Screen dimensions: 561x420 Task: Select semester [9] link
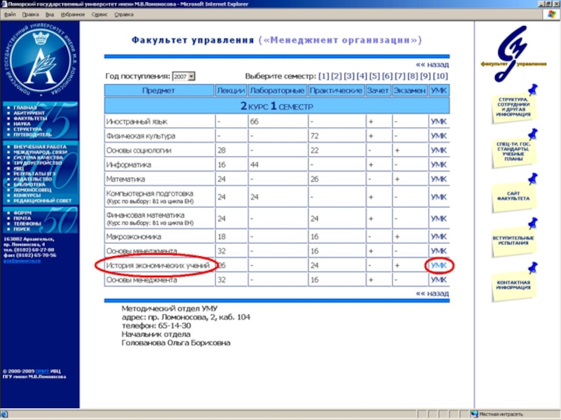426,76
